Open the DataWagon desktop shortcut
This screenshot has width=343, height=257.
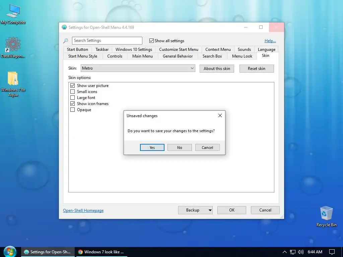tap(13, 48)
